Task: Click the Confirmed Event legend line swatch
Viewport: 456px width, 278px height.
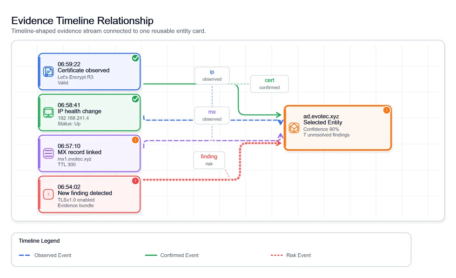Action: pyautogui.click(x=151, y=255)
